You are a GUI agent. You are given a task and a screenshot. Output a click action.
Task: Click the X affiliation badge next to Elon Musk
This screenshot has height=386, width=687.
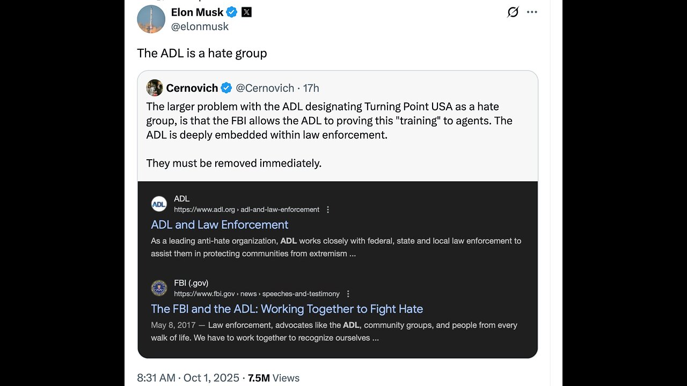click(x=246, y=12)
